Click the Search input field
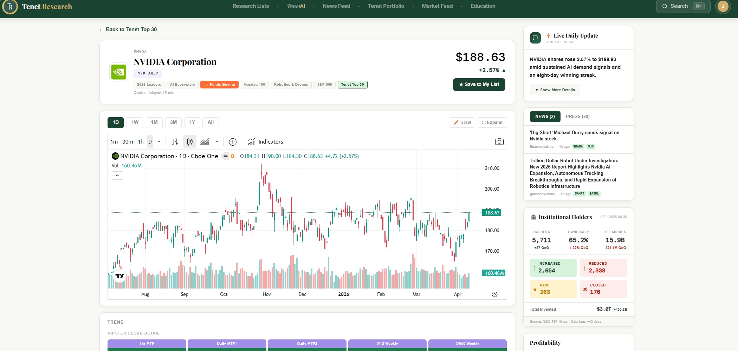Image resolution: width=738 pixels, height=351 pixels. [x=683, y=6]
